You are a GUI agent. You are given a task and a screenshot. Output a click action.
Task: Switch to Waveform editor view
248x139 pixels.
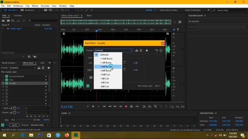coord(11,10)
